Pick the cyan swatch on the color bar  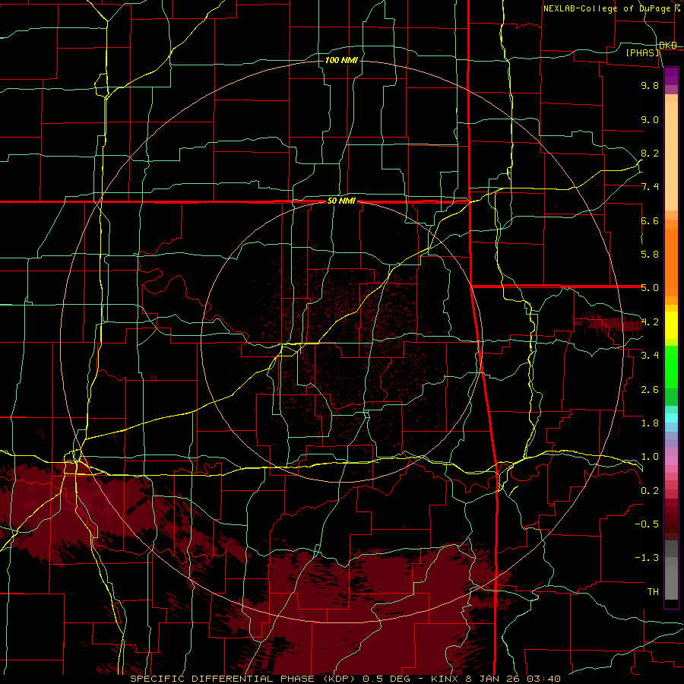click(671, 418)
